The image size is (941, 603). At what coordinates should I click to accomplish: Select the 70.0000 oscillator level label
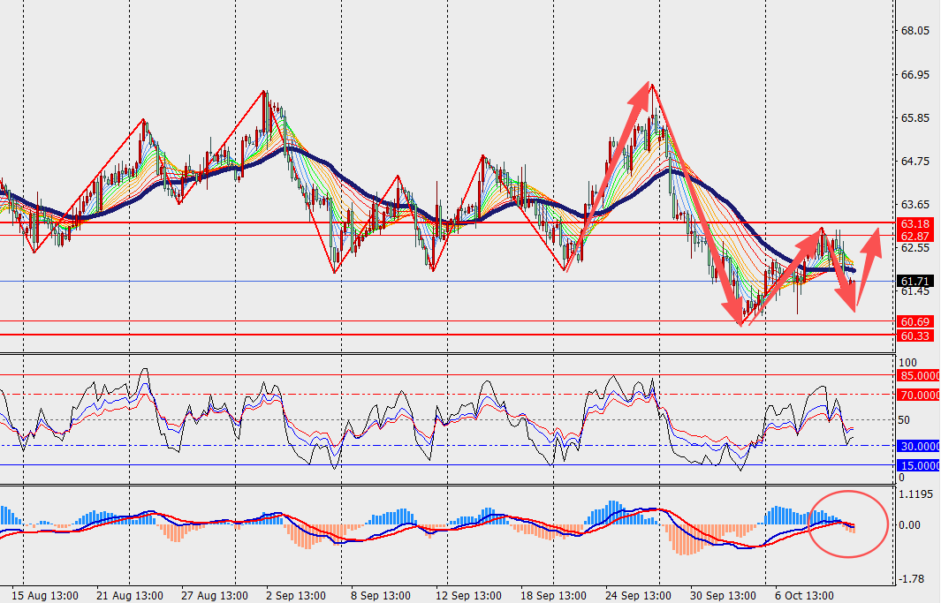918,395
